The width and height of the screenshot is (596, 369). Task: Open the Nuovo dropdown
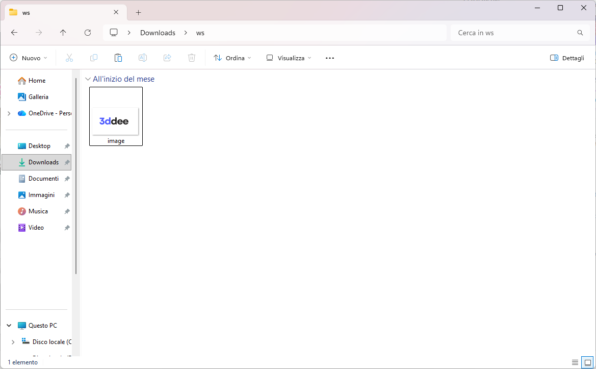coord(29,58)
